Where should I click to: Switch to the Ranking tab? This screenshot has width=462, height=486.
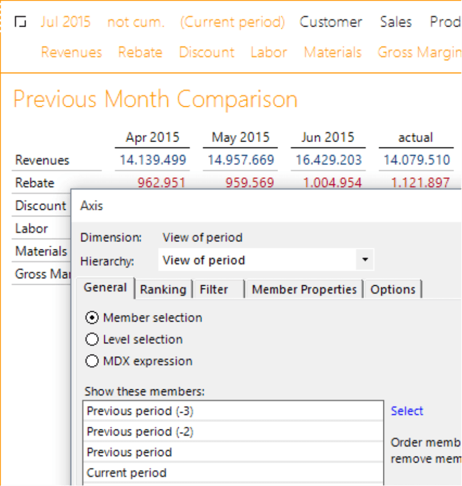163,289
